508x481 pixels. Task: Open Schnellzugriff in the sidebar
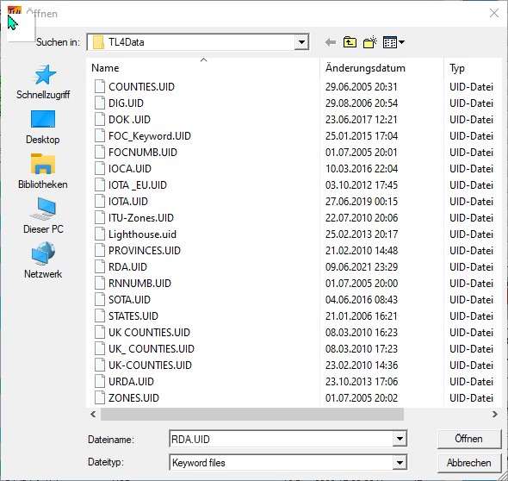pos(43,82)
